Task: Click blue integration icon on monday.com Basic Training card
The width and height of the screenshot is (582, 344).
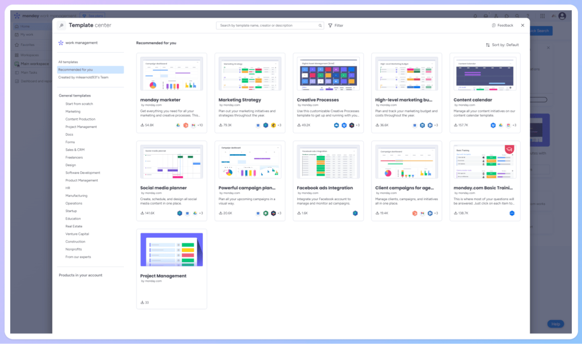Action: click(x=512, y=213)
